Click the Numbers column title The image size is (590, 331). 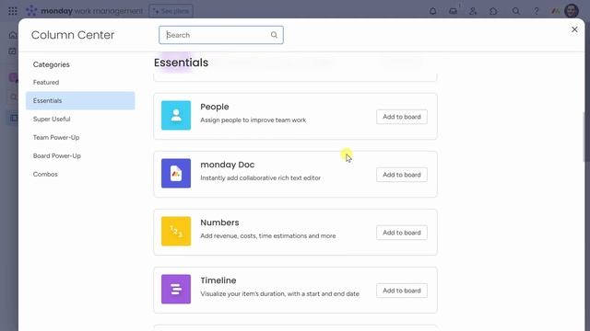click(219, 223)
